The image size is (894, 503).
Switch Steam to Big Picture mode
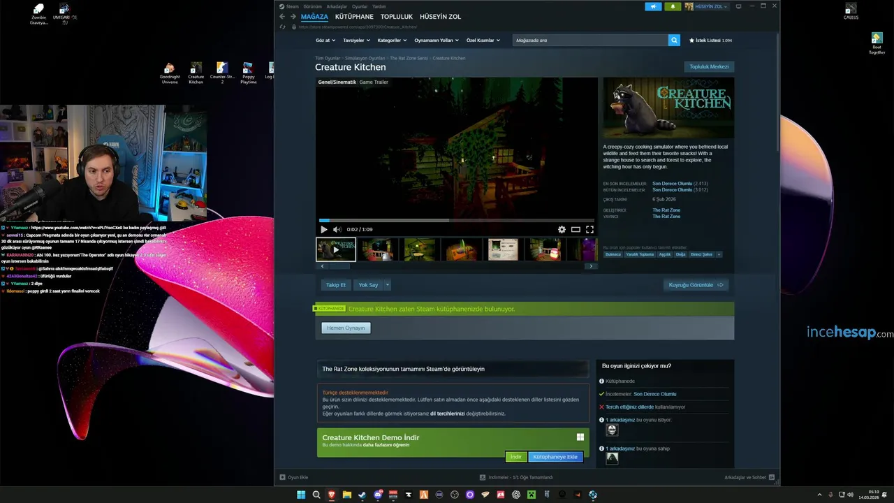coord(738,6)
